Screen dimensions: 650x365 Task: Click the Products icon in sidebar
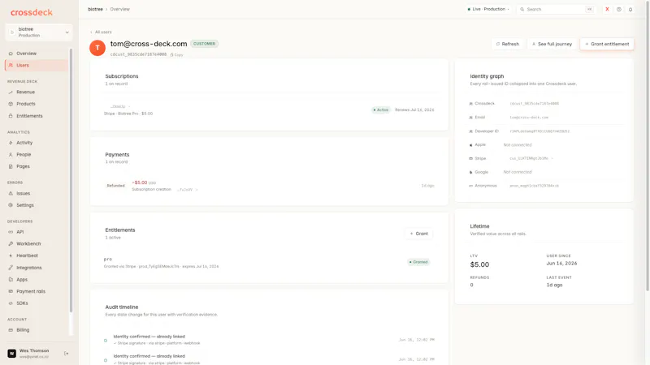click(11, 104)
